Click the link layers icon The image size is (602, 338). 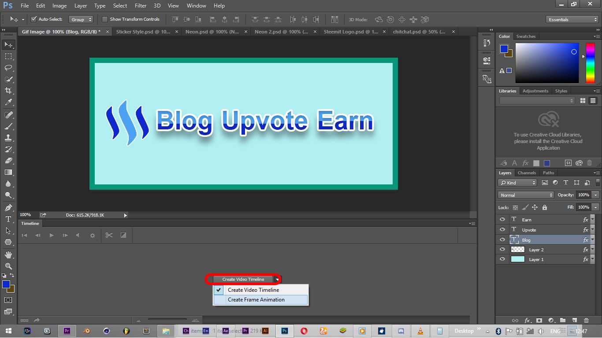click(515, 320)
